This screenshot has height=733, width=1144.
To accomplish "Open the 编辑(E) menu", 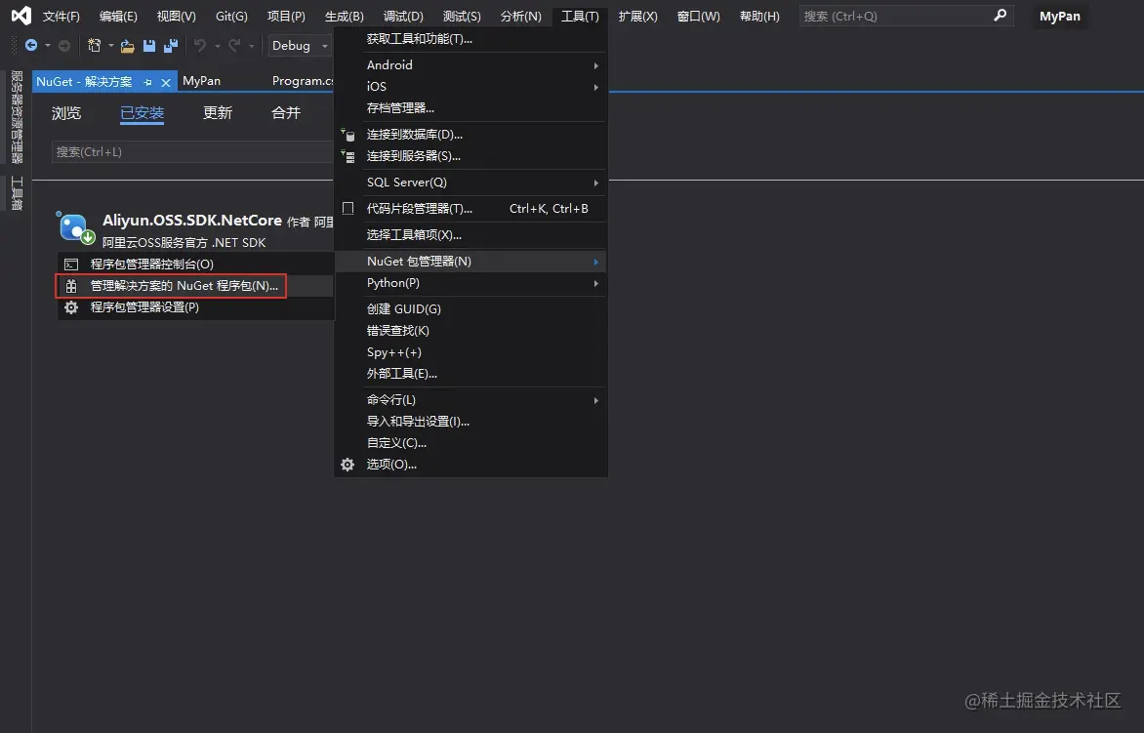I will (118, 16).
